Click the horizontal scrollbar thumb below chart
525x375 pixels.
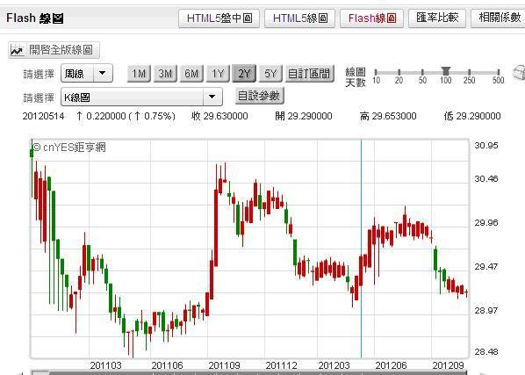(40, 373)
